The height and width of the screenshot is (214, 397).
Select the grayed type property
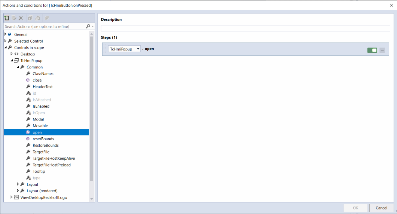pyautogui.click(x=36, y=178)
